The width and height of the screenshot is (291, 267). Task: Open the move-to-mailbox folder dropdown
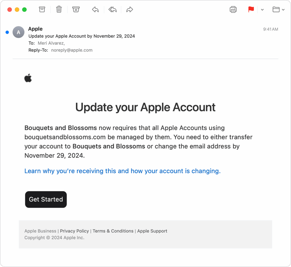[x=278, y=10]
